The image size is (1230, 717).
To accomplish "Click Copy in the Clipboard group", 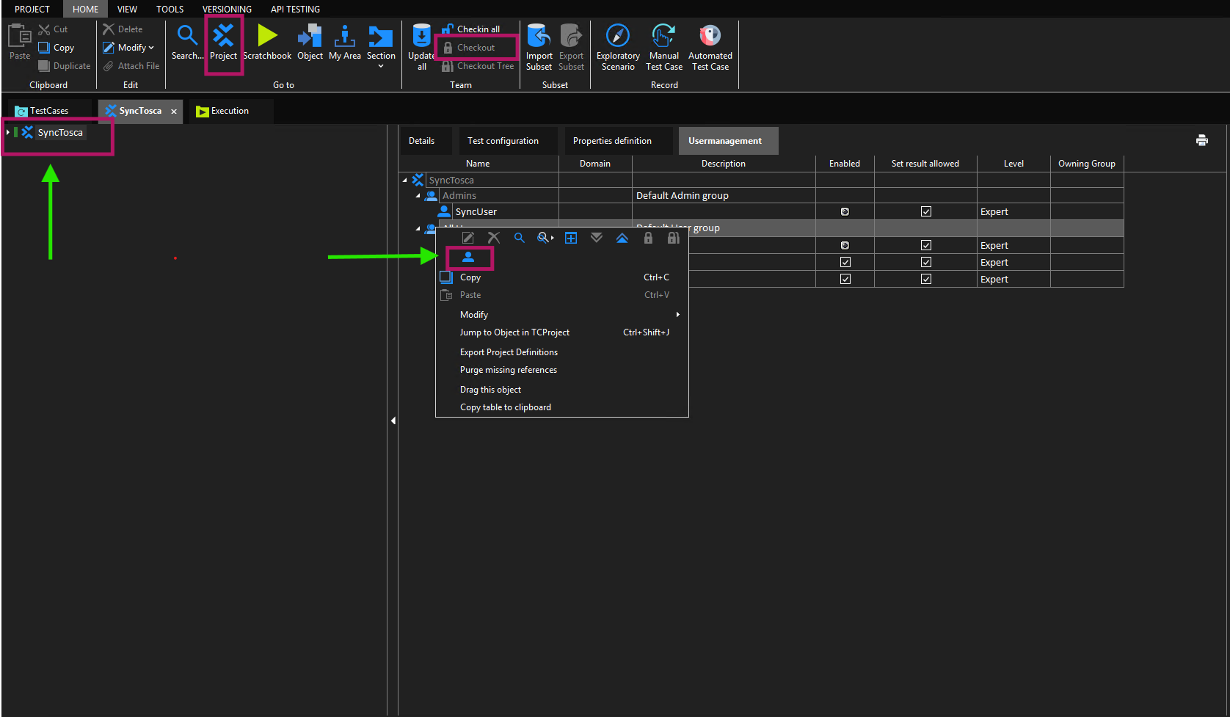I will [x=63, y=48].
